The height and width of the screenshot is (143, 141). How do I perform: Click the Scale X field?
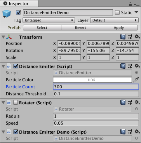pos(69,57)
